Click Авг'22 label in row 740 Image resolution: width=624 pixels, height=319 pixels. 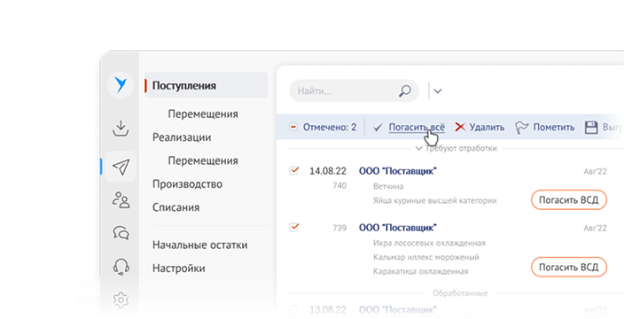coord(595,171)
